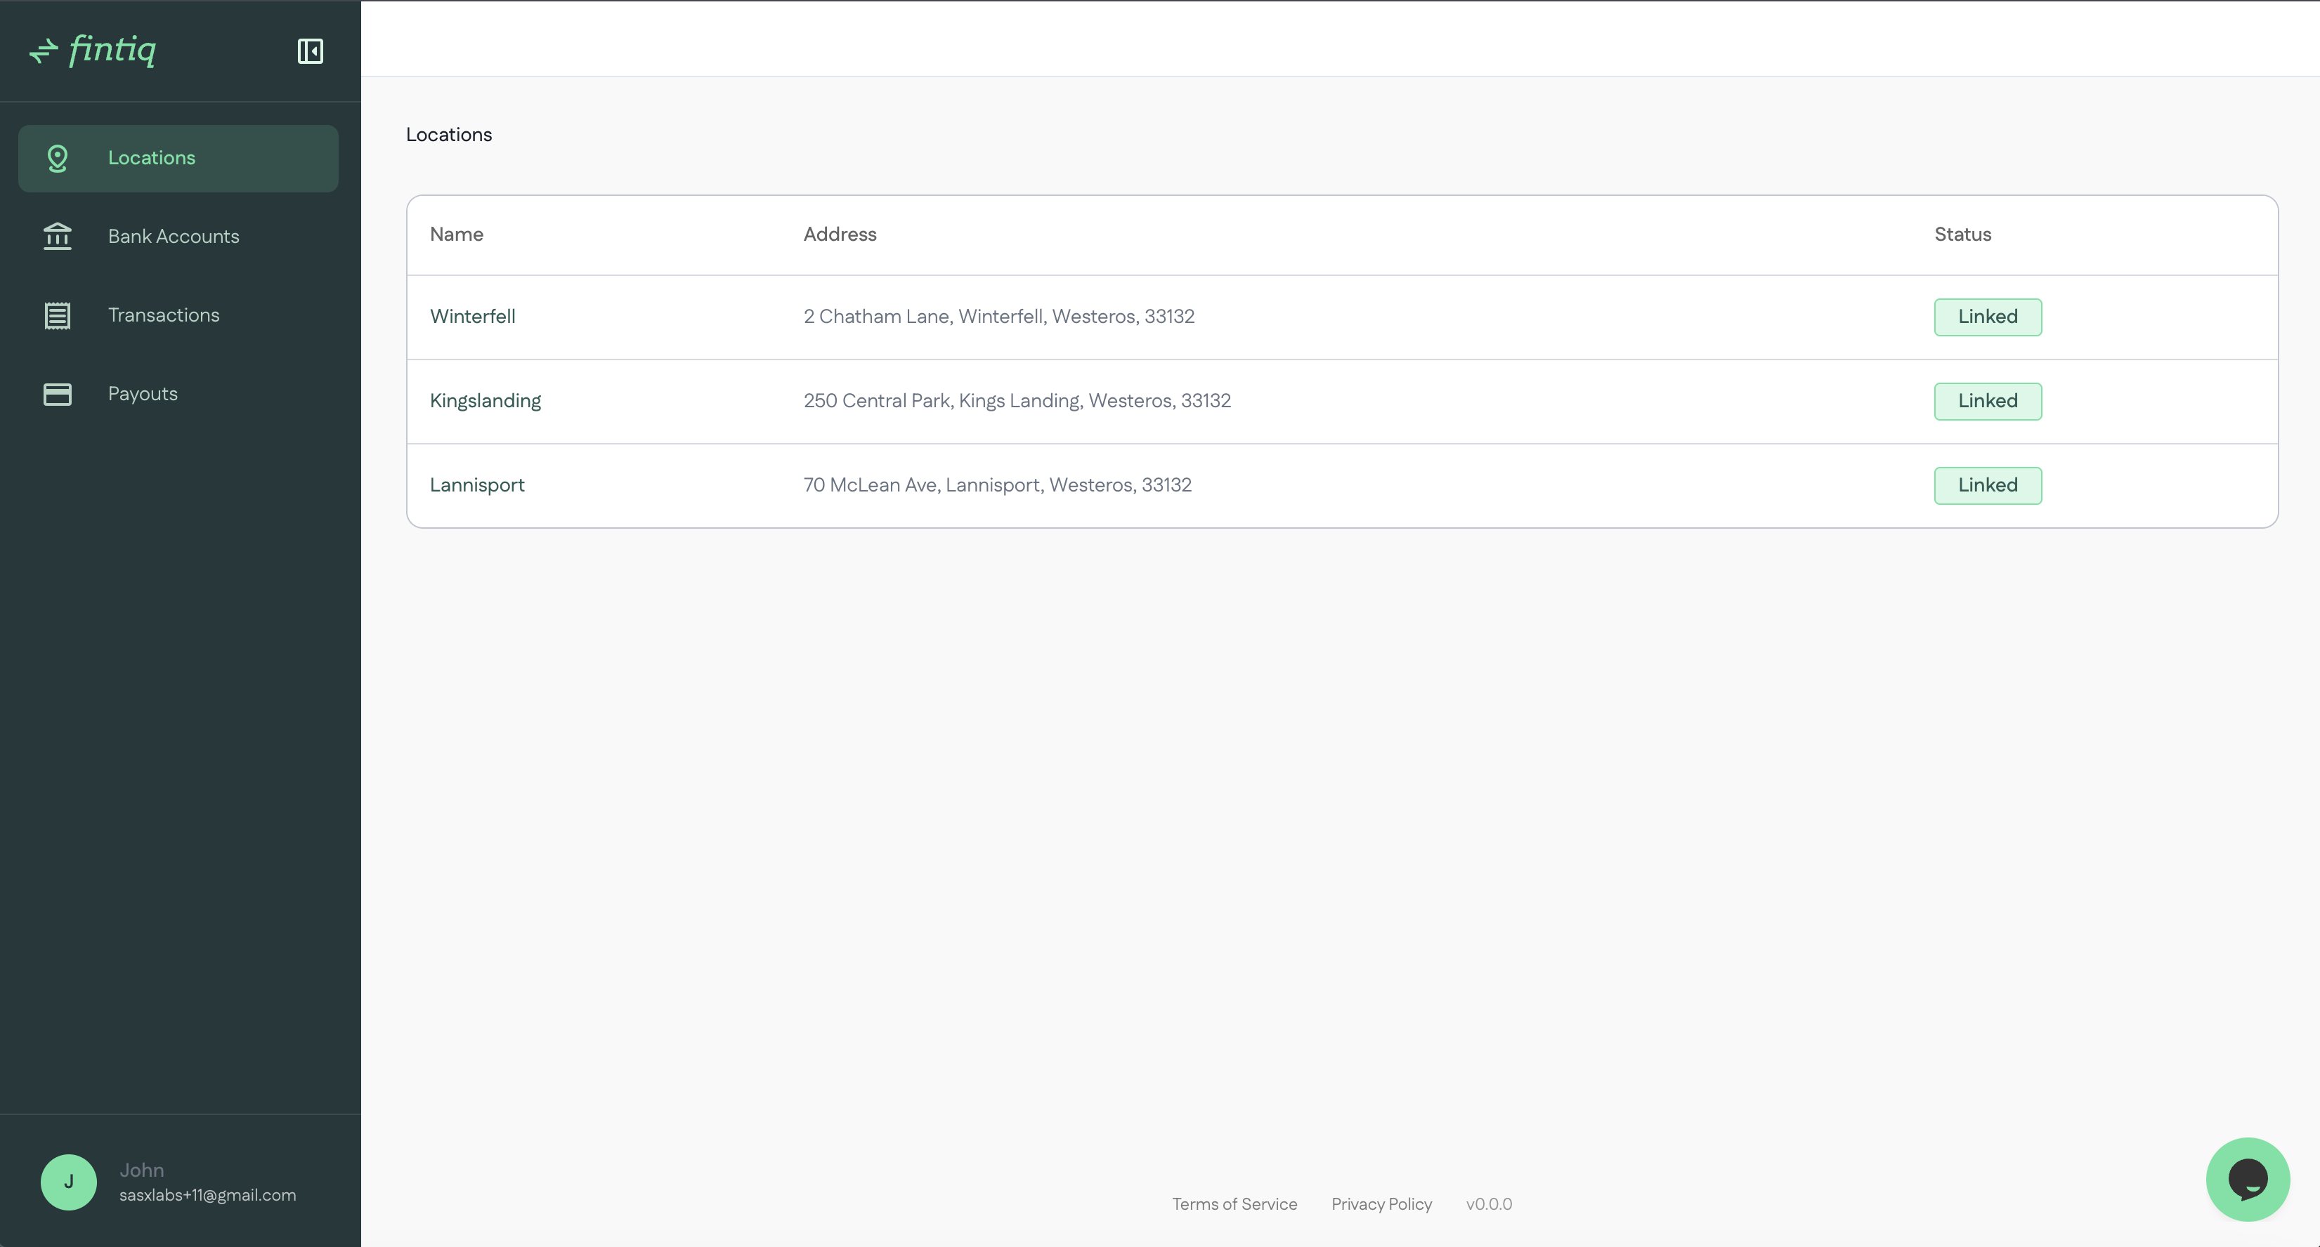
Task: Open the Privacy Policy link
Action: (x=1381, y=1203)
